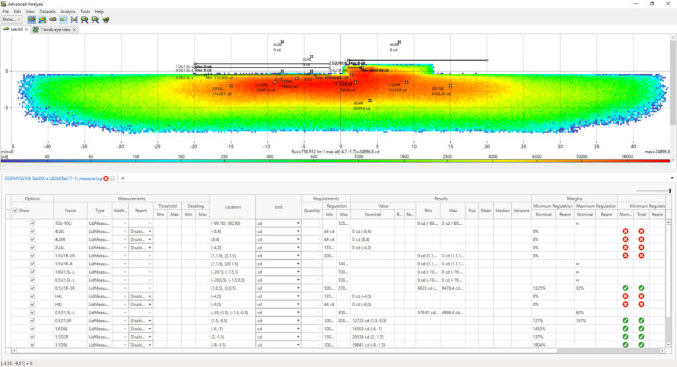
Task: Open the Analysis menu
Action: pos(68,12)
